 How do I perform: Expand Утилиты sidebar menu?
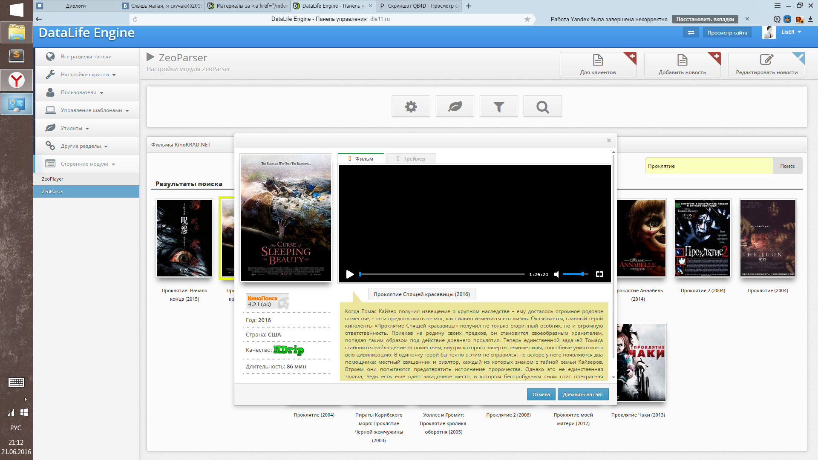click(87, 128)
